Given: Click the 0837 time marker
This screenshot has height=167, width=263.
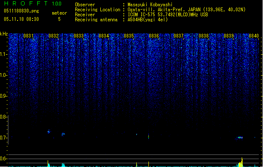Looking at the screenshot, I should pos(179,36).
